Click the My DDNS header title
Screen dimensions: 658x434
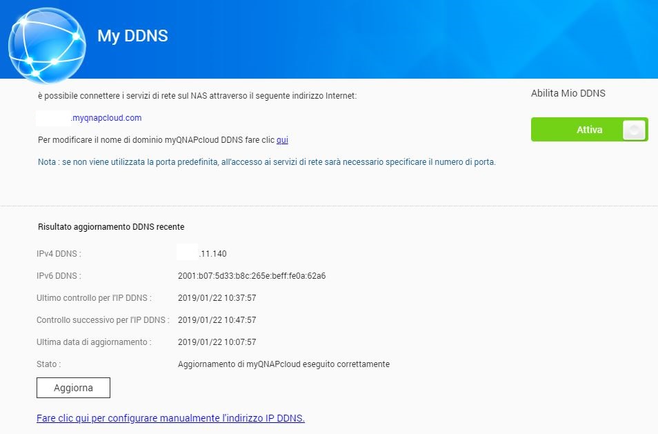click(132, 36)
